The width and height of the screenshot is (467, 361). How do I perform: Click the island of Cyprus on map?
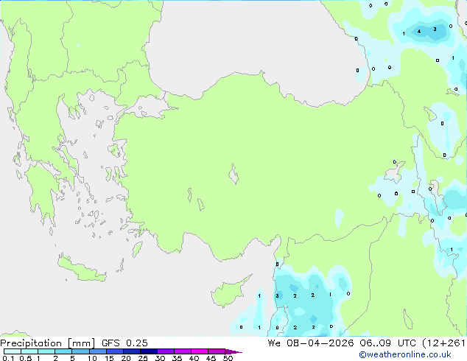[229, 292]
